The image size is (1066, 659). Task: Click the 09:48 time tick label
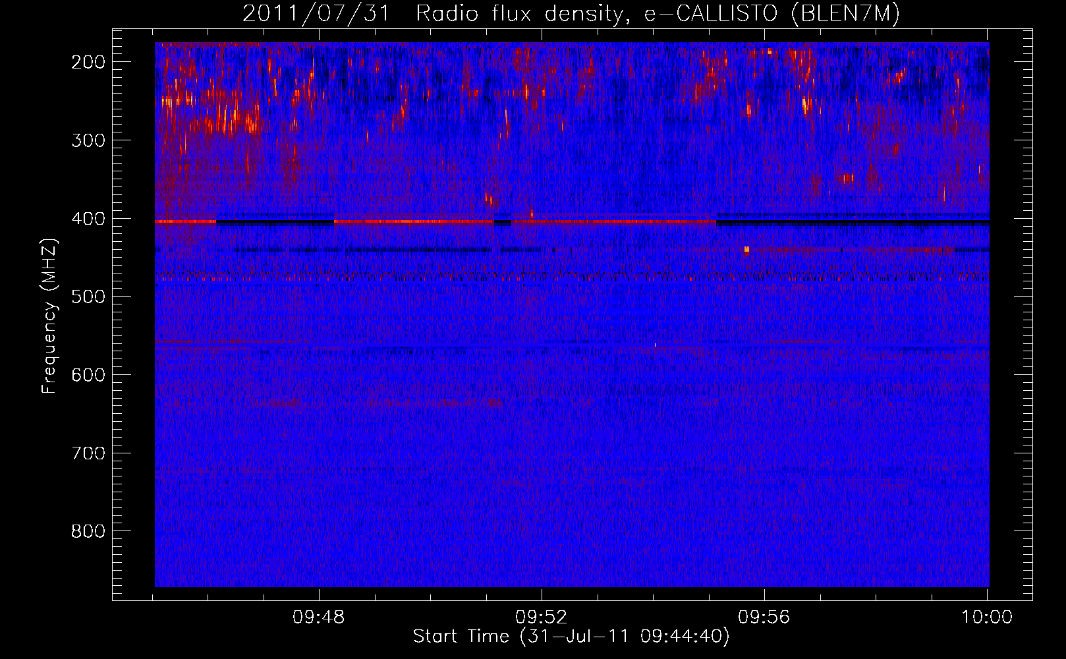click(319, 617)
